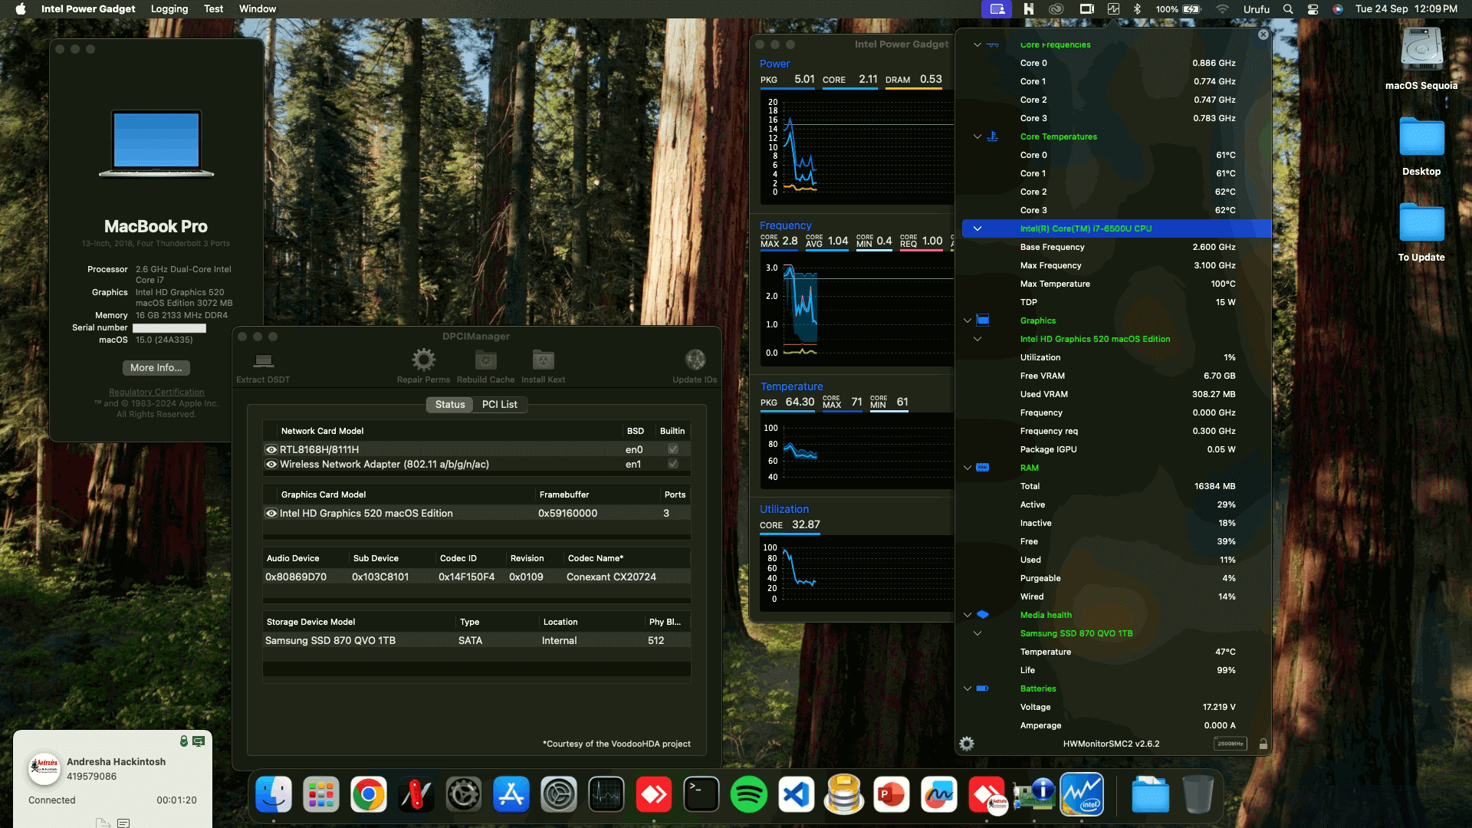Open PowerPoint from the Dock
Screen dimensions: 1472x828
(x=892, y=795)
